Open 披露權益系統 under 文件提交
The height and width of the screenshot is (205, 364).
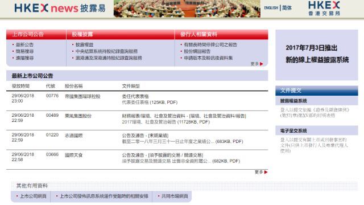click(293, 101)
